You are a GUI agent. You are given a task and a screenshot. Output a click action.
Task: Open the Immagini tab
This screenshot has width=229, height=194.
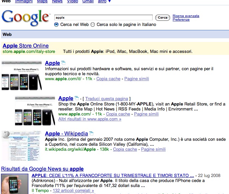point(24,1)
